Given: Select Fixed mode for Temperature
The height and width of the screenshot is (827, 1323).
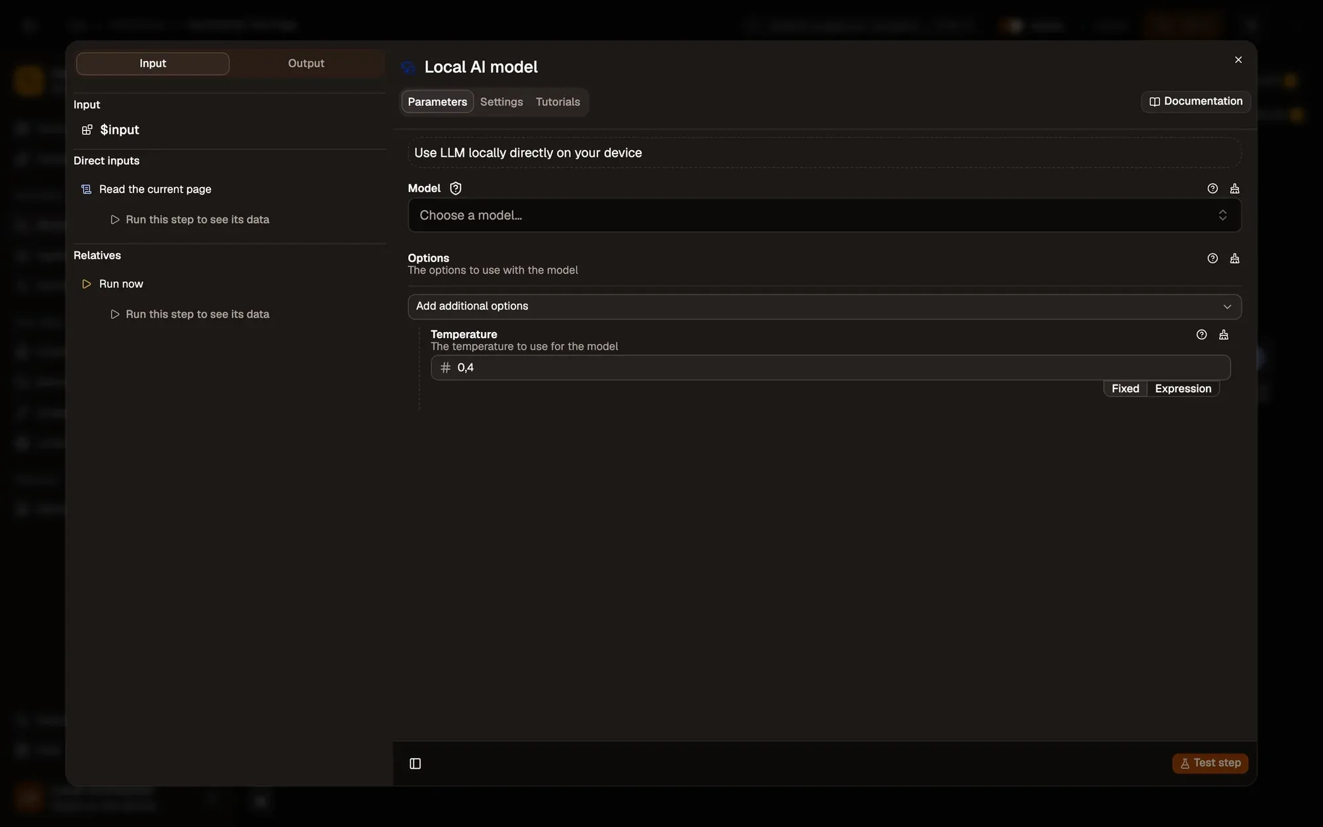Looking at the screenshot, I should 1125,389.
